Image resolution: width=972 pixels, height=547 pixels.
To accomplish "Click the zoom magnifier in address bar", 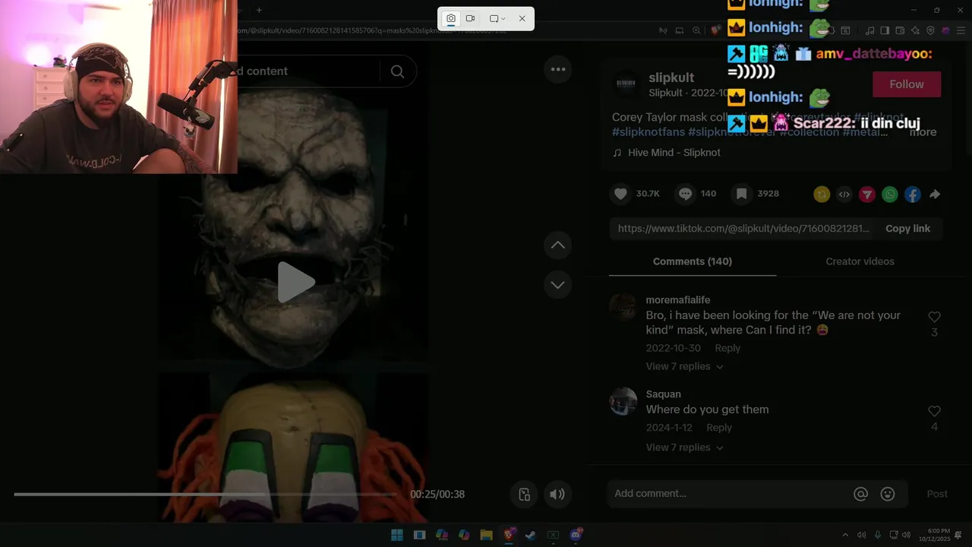I will point(696,30).
